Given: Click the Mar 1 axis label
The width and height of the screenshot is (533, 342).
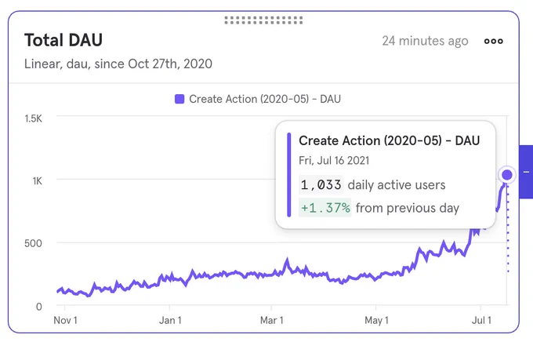Looking at the screenshot, I should pos(271,320).
